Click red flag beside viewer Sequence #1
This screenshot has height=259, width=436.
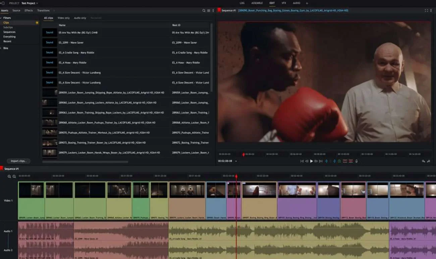(x=219, y=10)
